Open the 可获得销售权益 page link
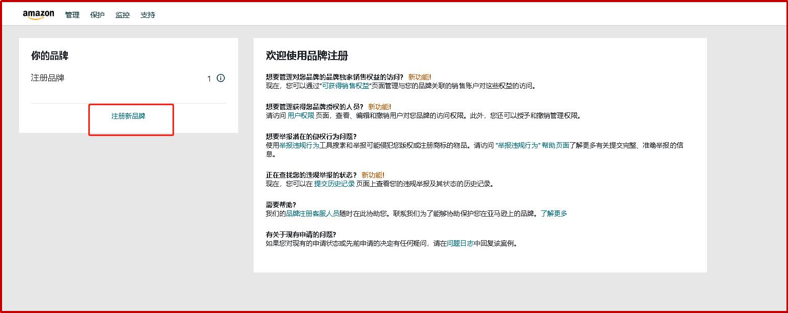This screenshot has width=788, height=313. [x=346, y=86]
